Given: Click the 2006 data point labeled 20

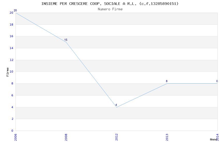Looking at the screenshot, I should click(16, 13).
